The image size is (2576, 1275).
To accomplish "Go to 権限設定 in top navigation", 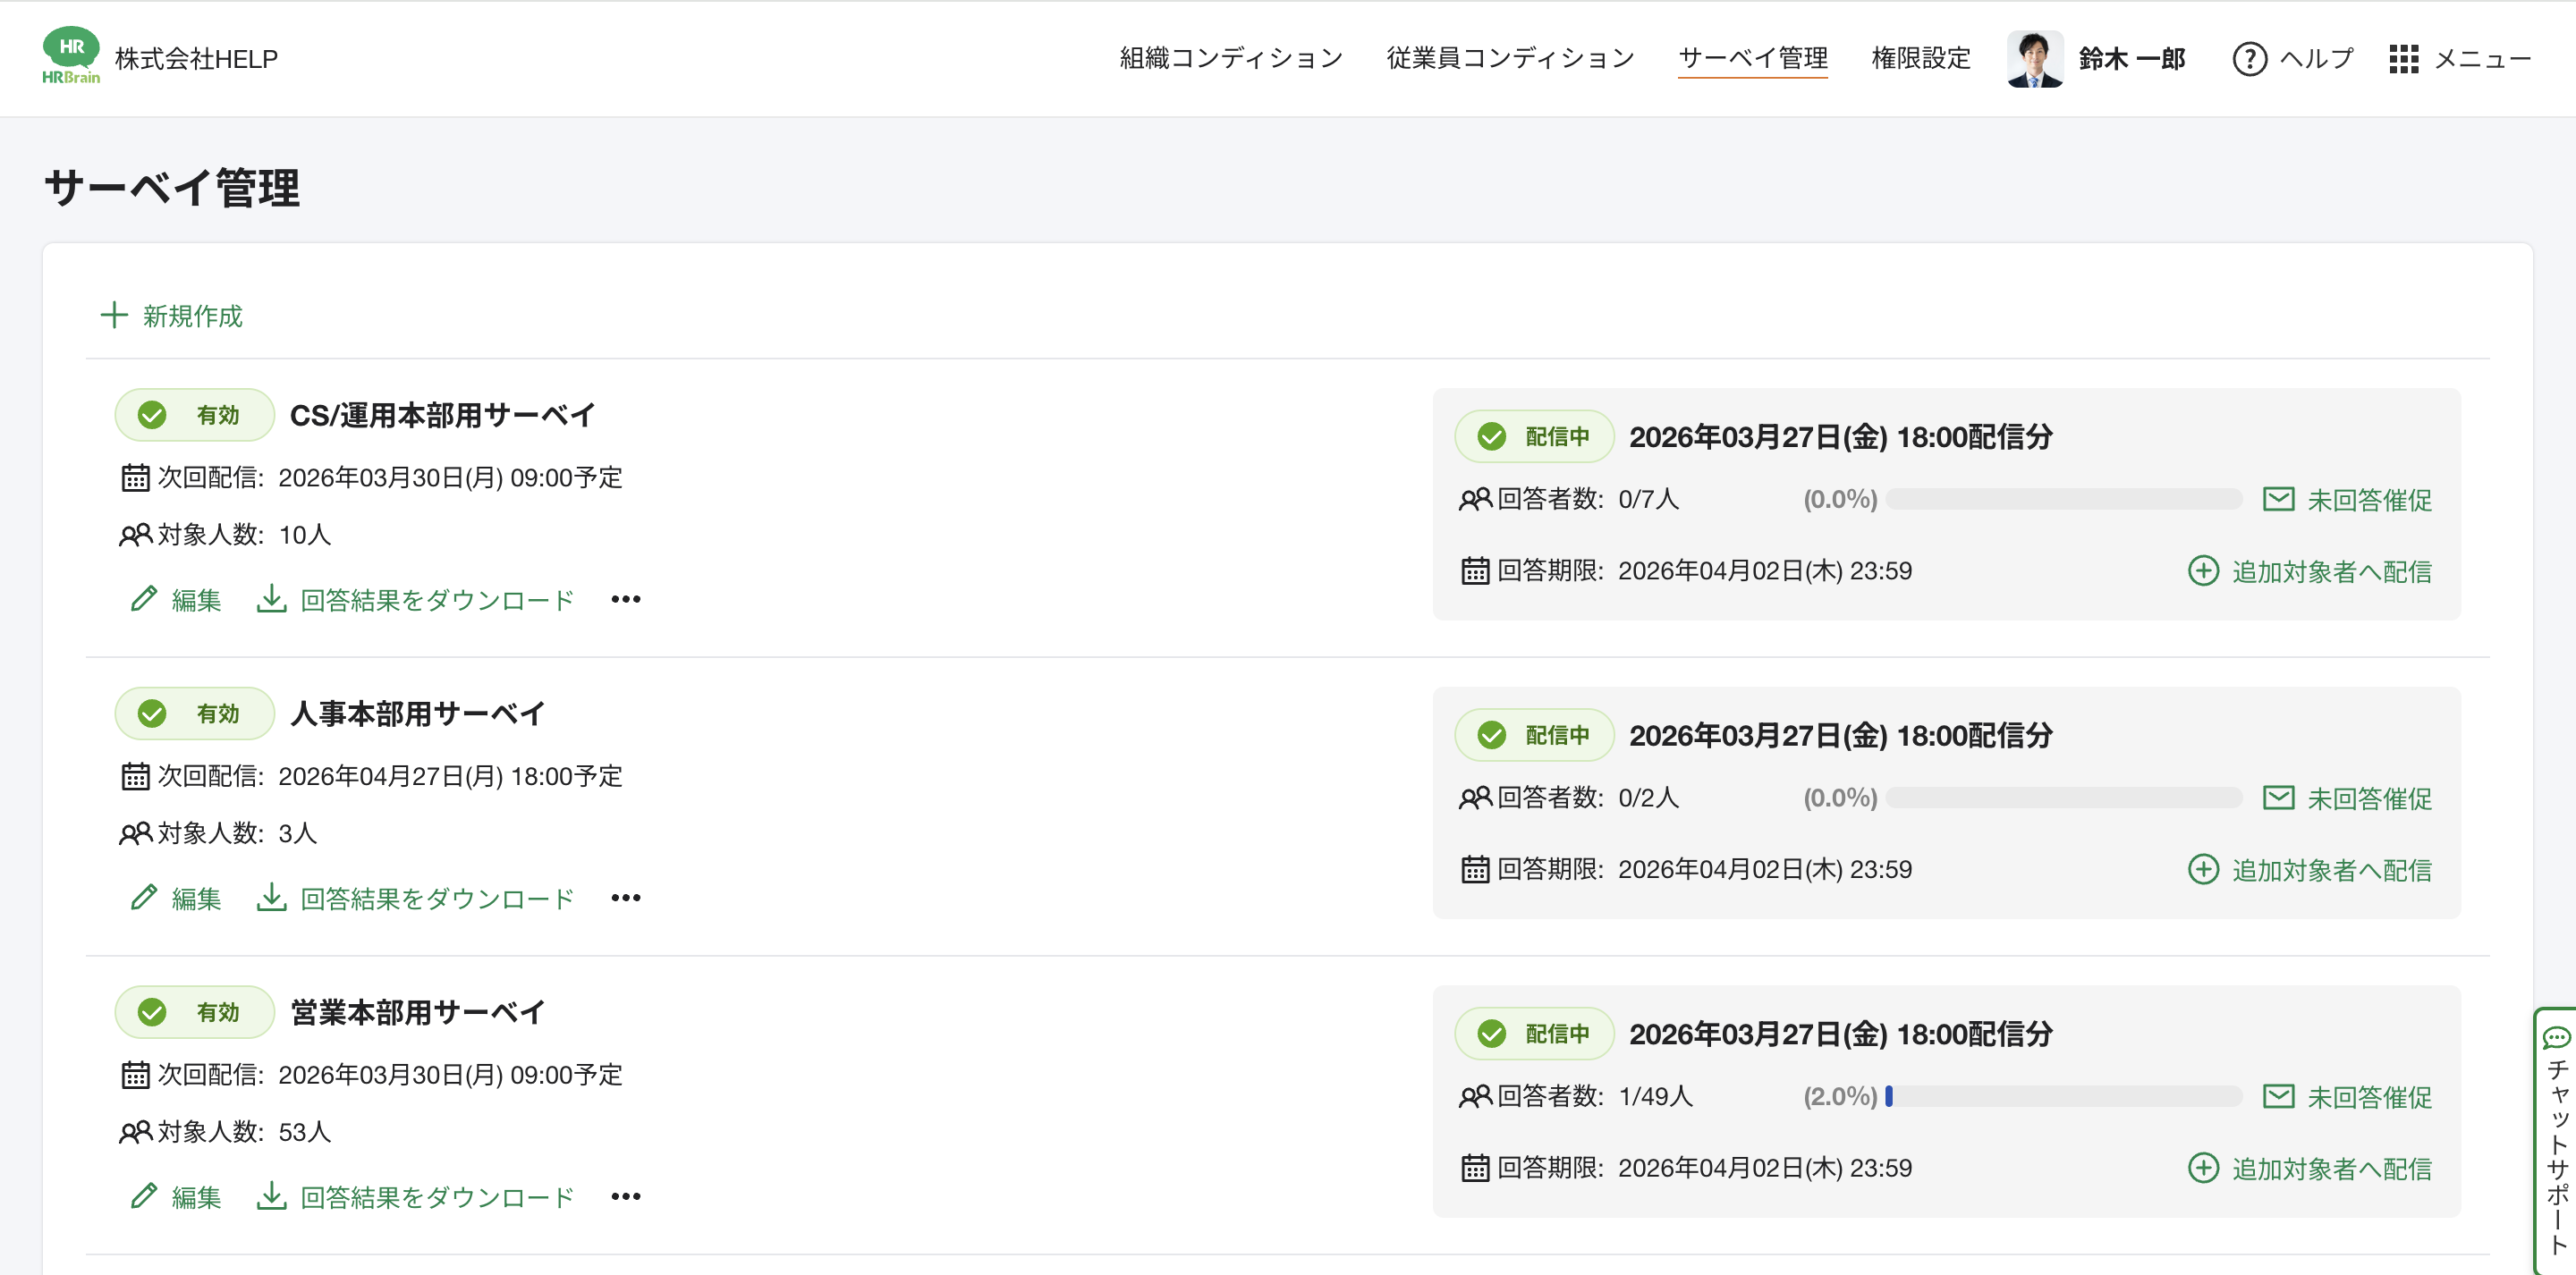I will point(1920,59).
